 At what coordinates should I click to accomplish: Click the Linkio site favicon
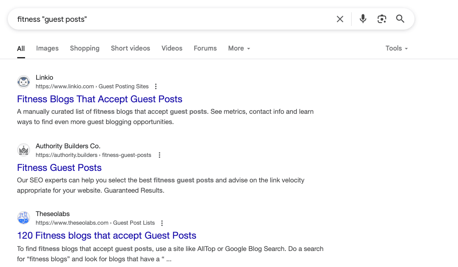coord(24,82)
